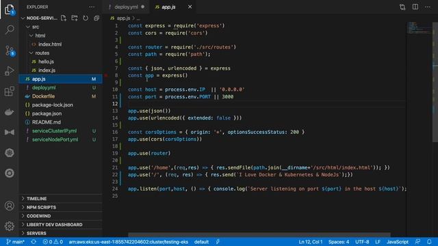
Task: Click New File icon in explorer header
Action: 64,18
